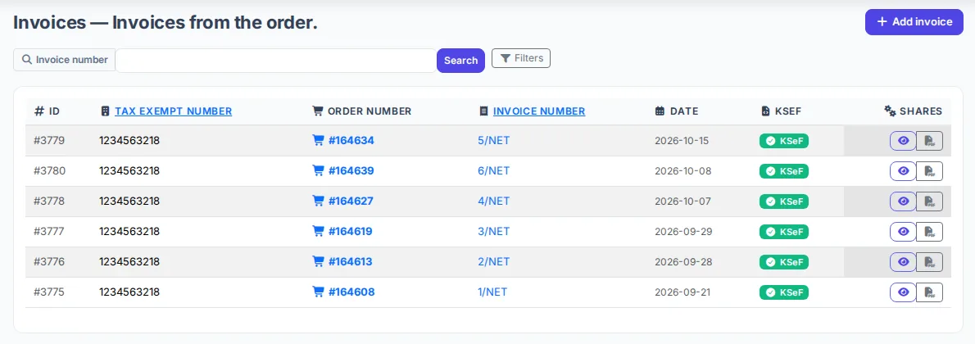Click KSeF badge on row #3778
The width and height of the screenshot is (975, 344).
(x=783, y=201)
